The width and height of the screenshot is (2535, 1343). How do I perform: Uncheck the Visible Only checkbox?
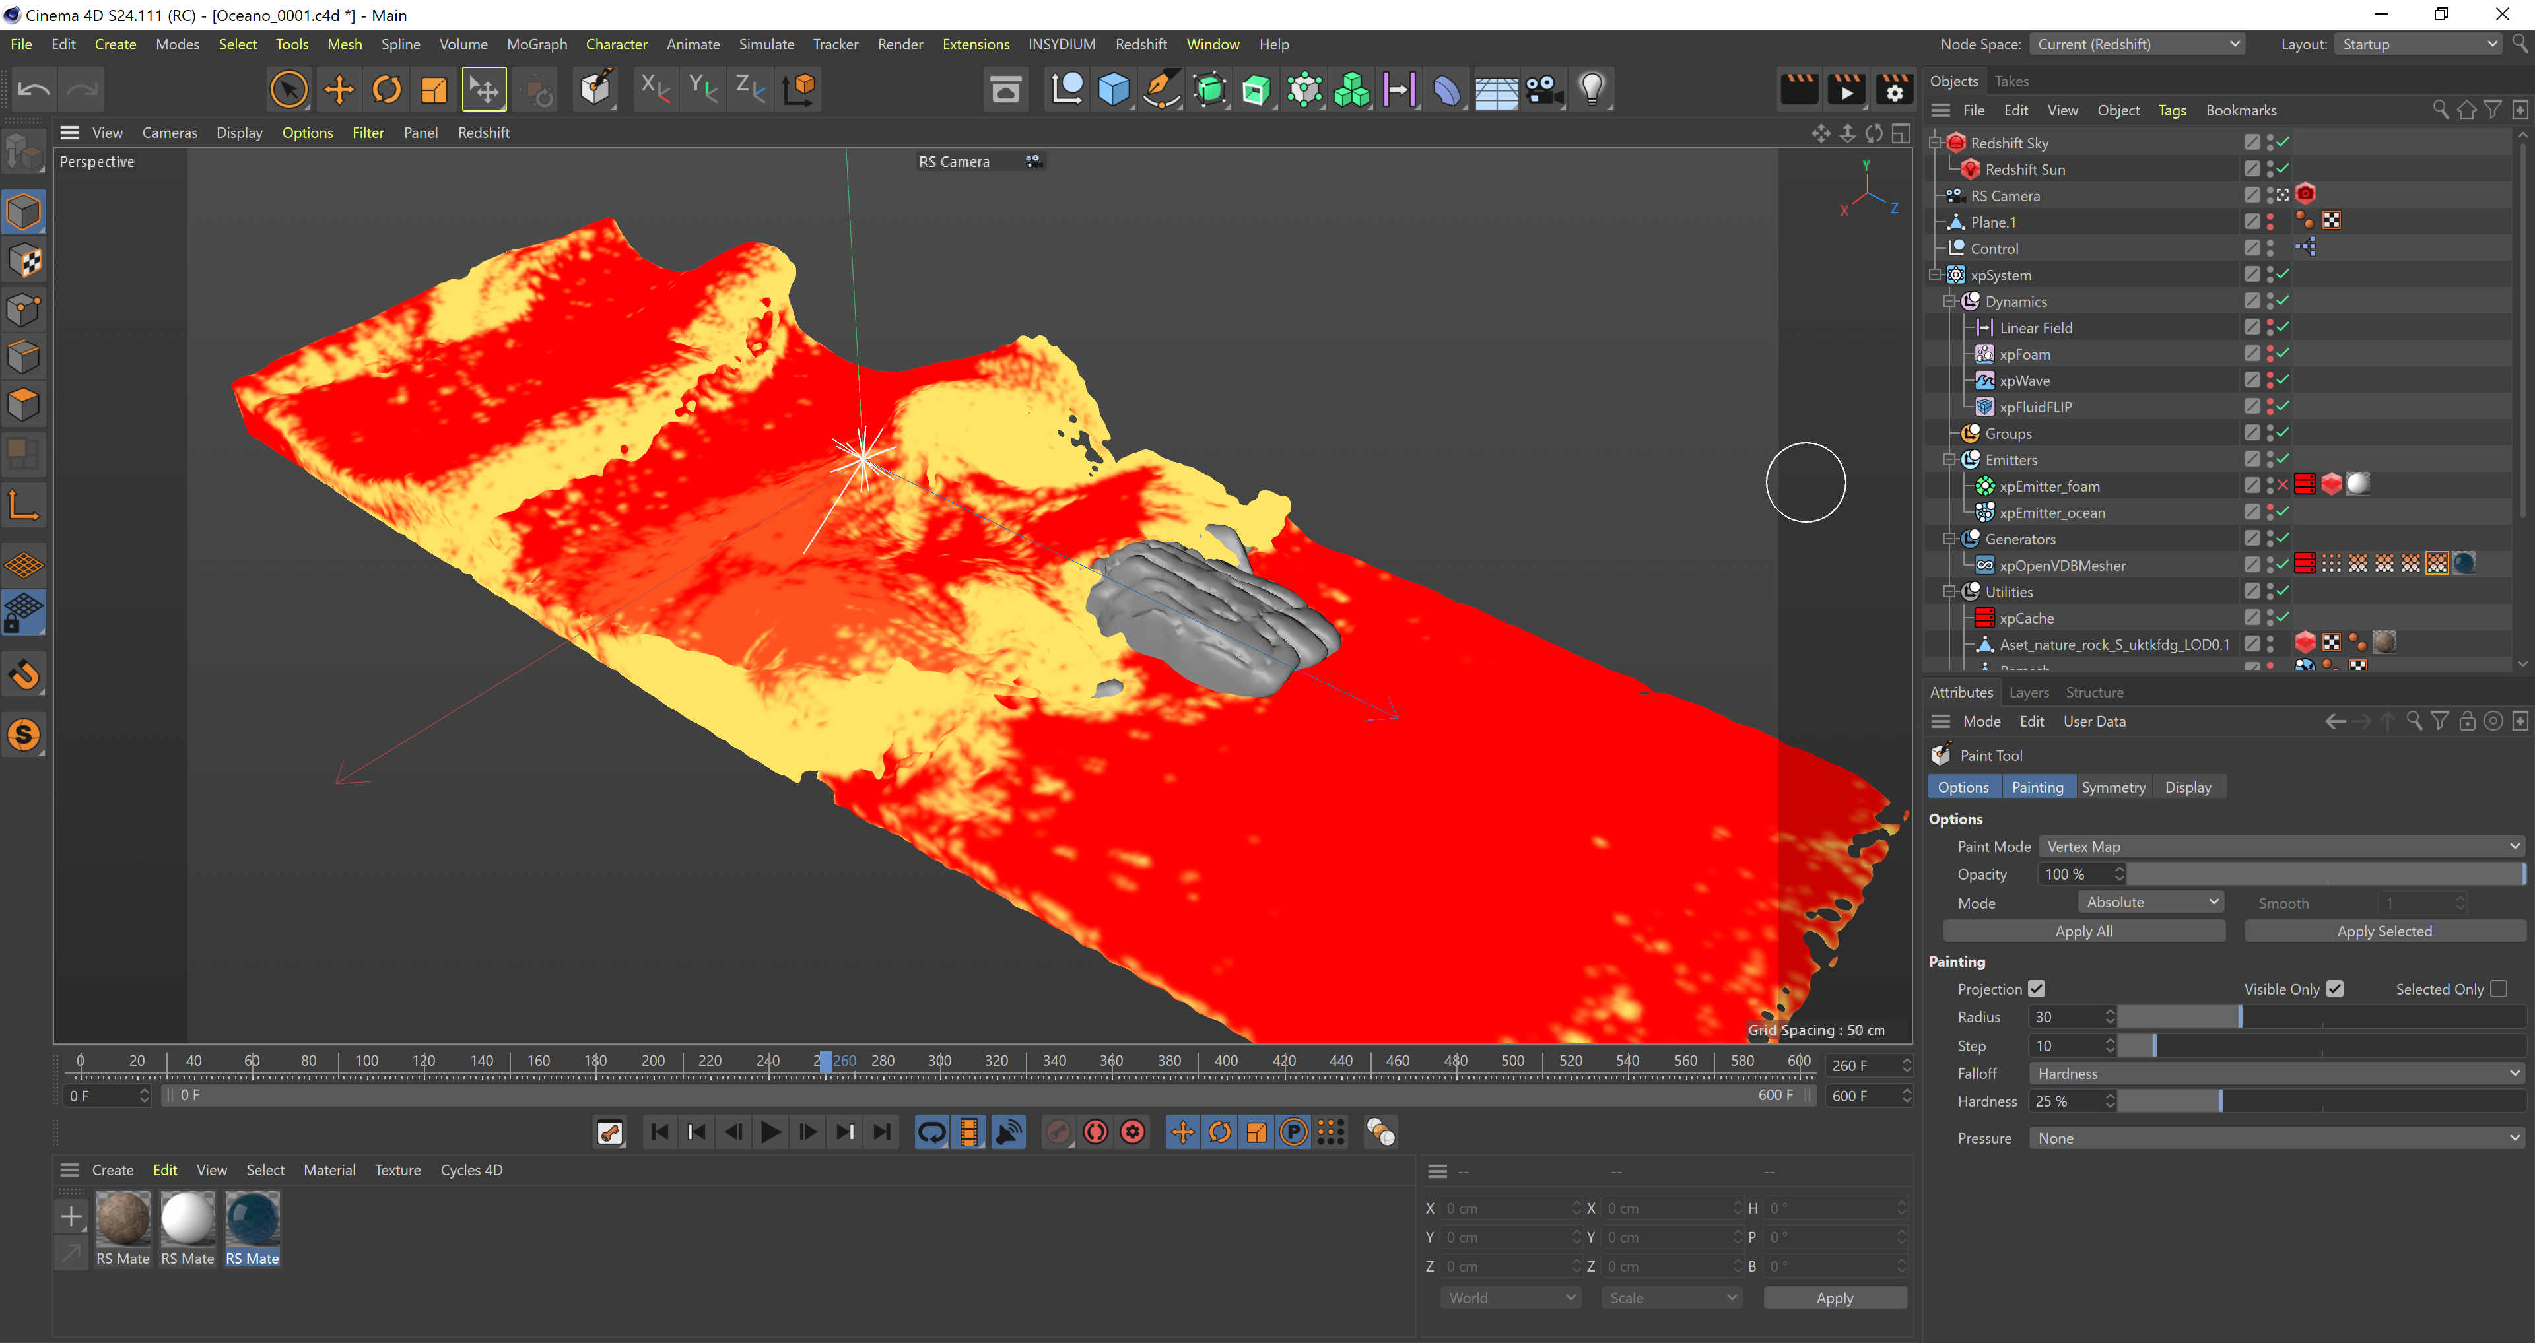[x=2334, y=989]
